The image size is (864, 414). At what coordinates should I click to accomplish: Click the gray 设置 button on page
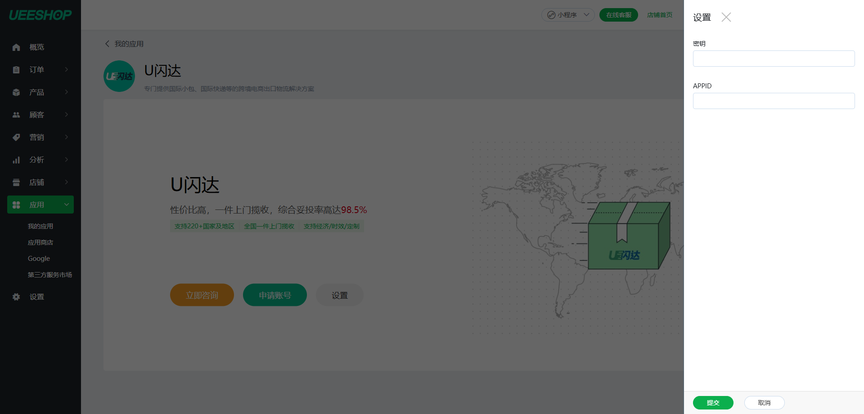[x=340, y=295]
